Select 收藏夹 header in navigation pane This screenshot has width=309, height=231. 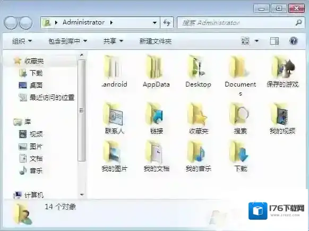click(x=29, y=61)
